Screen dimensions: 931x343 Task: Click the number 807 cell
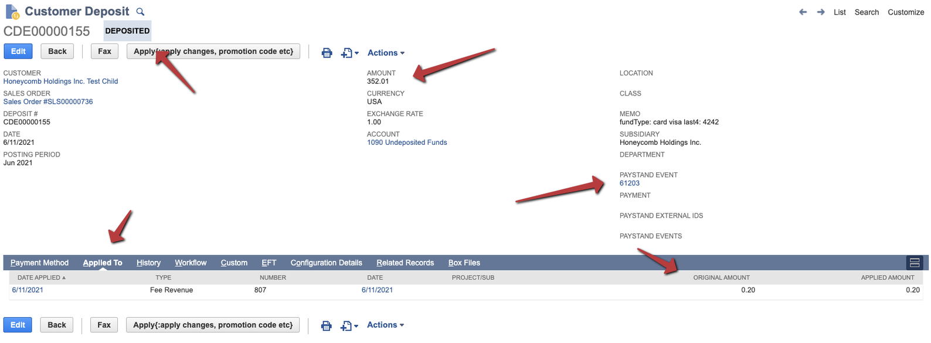260,290
